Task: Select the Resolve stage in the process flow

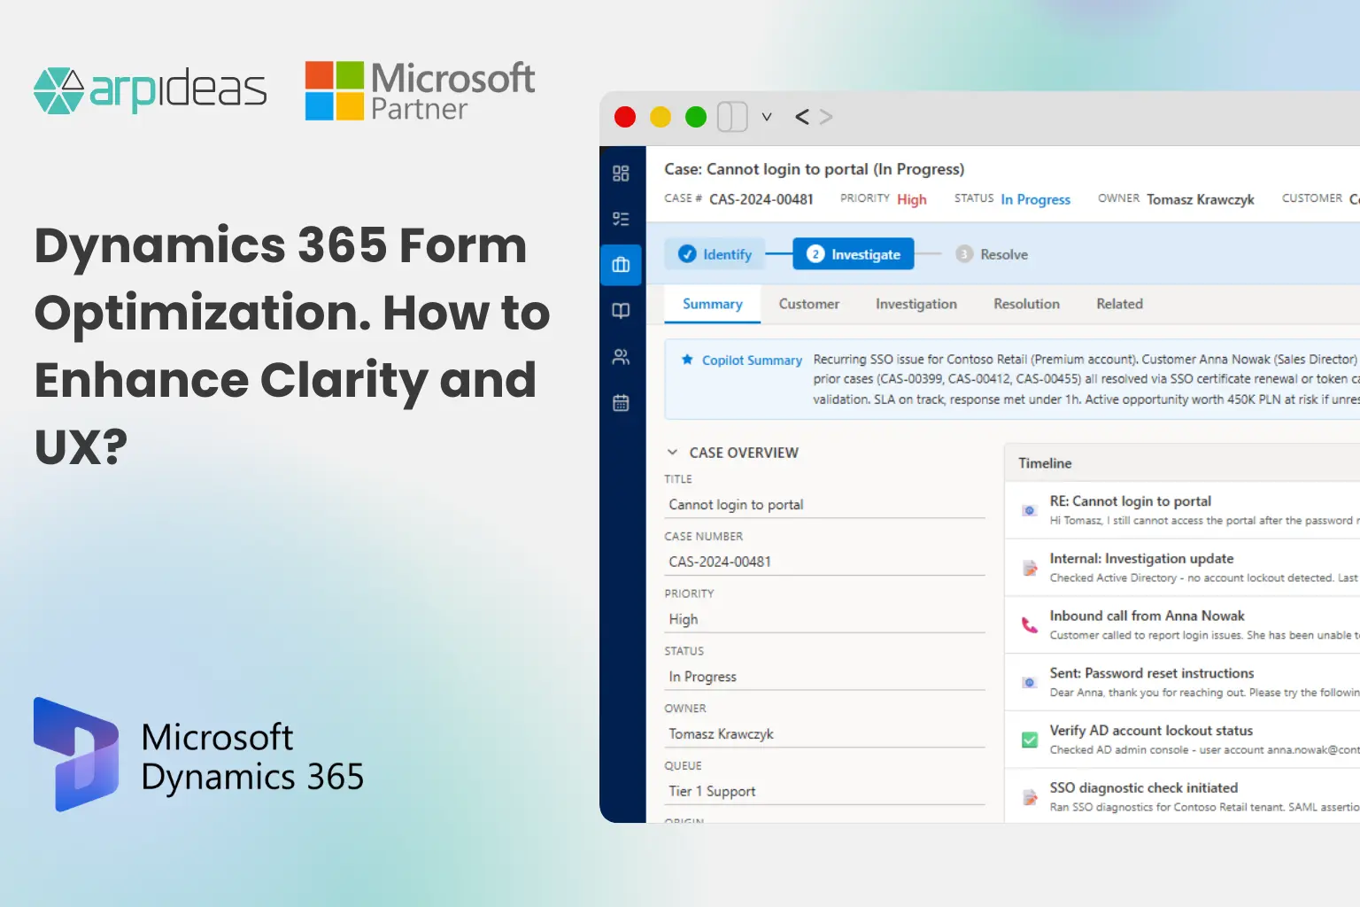Action: (992, 254)
